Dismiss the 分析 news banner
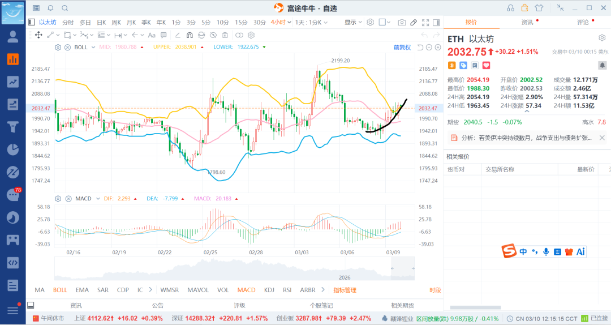Viewport: 611px width, 325px height. (x=602, y=138)
